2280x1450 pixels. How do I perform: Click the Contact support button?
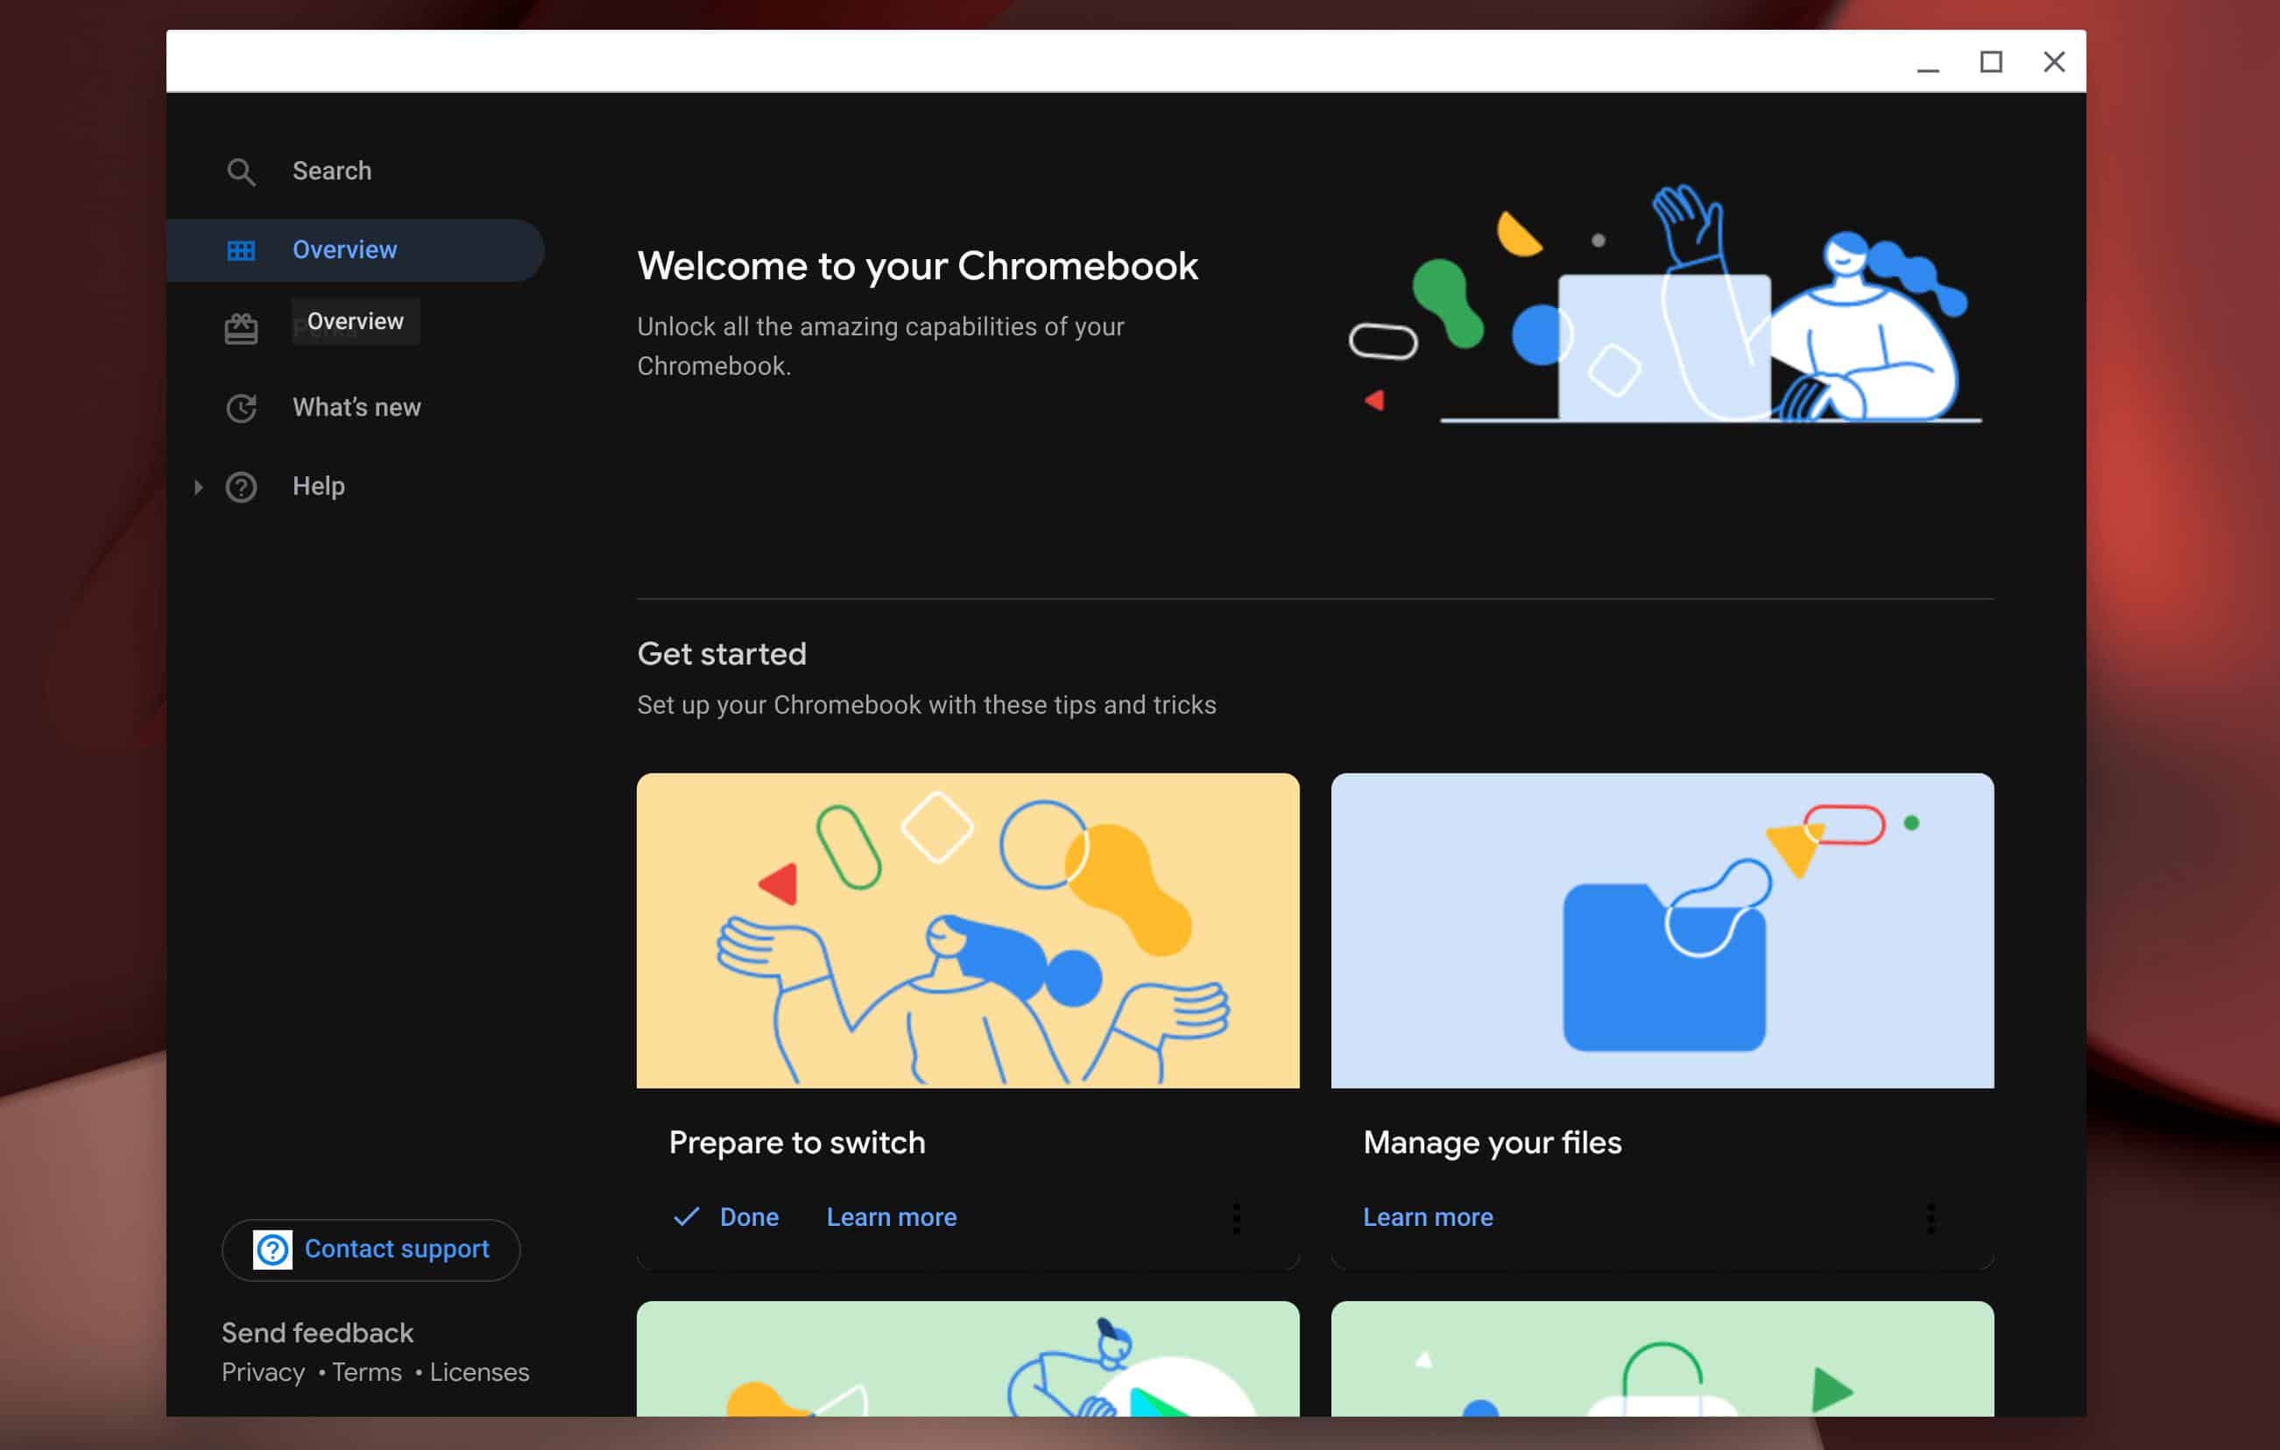(371, 1249)
